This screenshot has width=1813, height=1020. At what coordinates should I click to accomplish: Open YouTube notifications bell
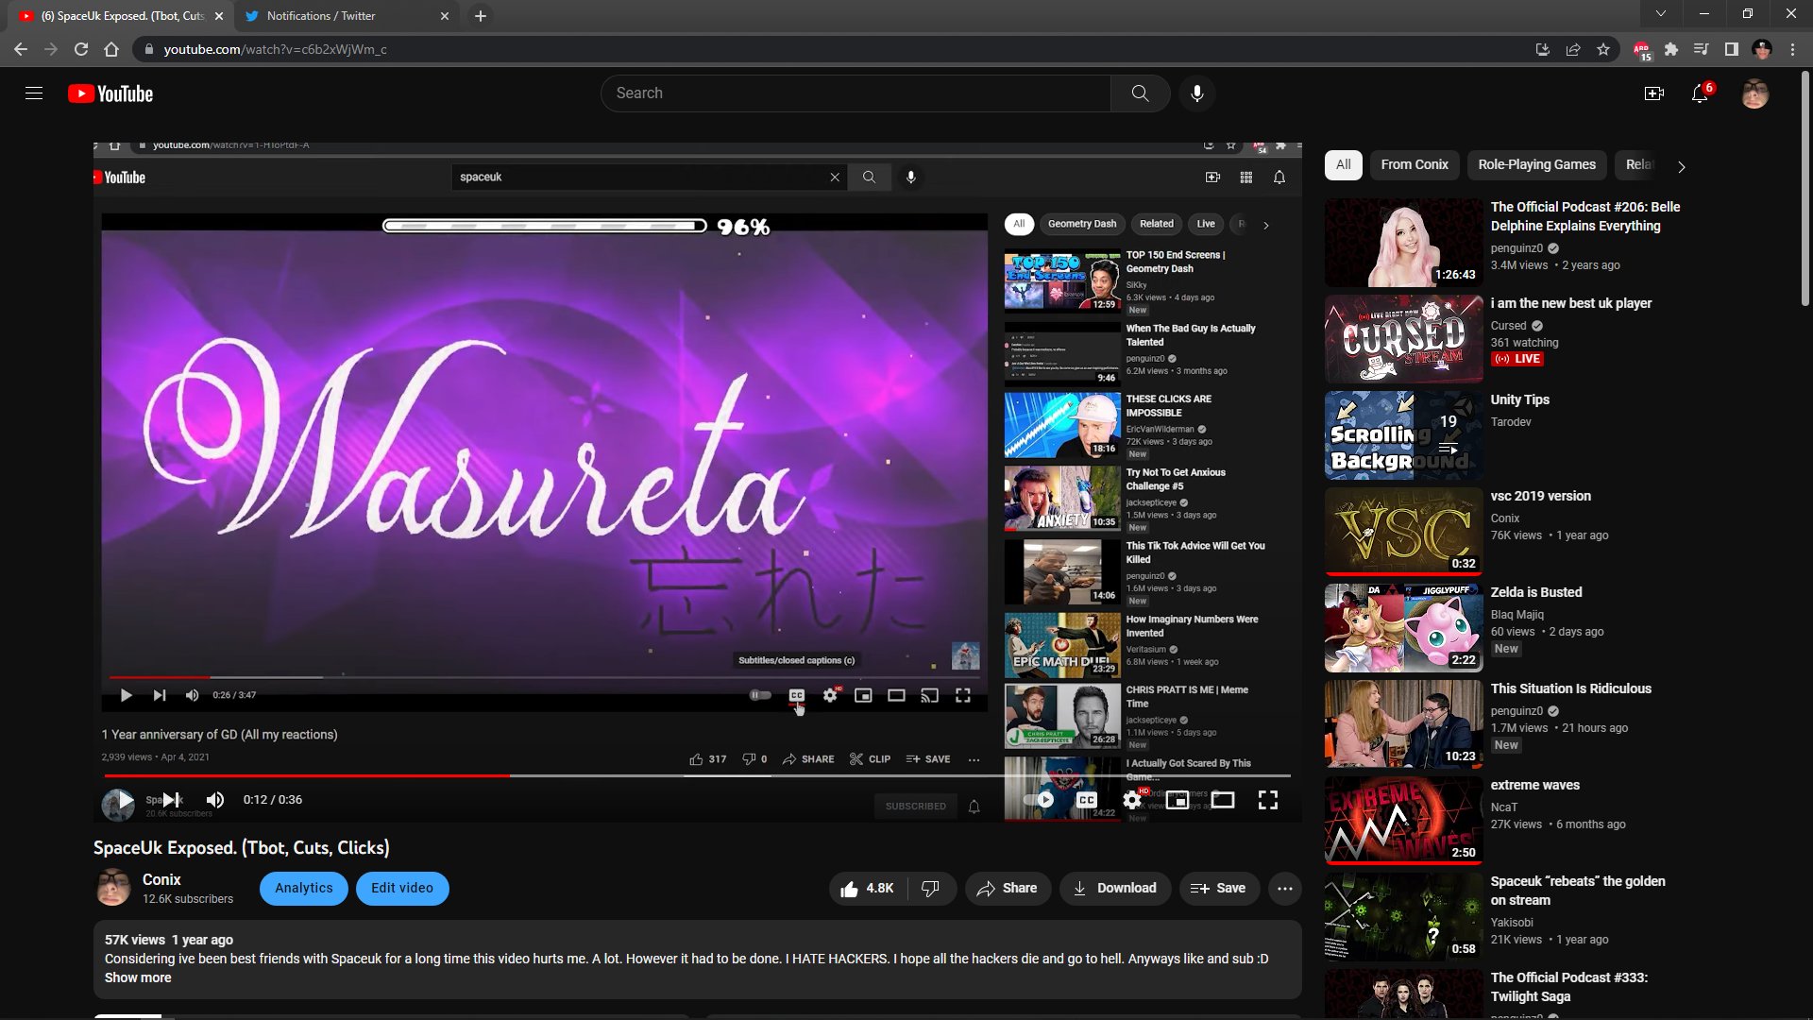tap(1700, 93)
